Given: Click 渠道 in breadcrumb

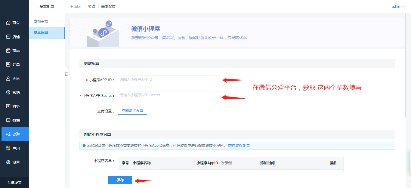Looking at the screenshot, I should (92, 6).
